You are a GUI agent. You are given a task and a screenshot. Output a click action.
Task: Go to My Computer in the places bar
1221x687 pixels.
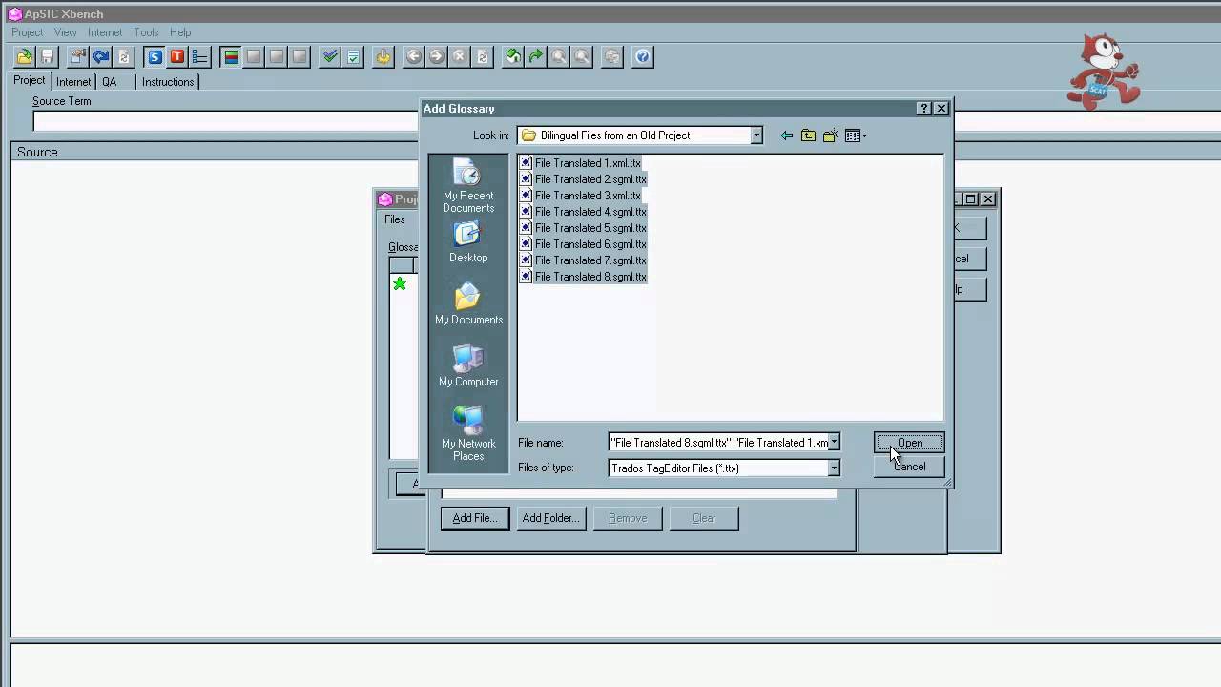click(468, 366)
